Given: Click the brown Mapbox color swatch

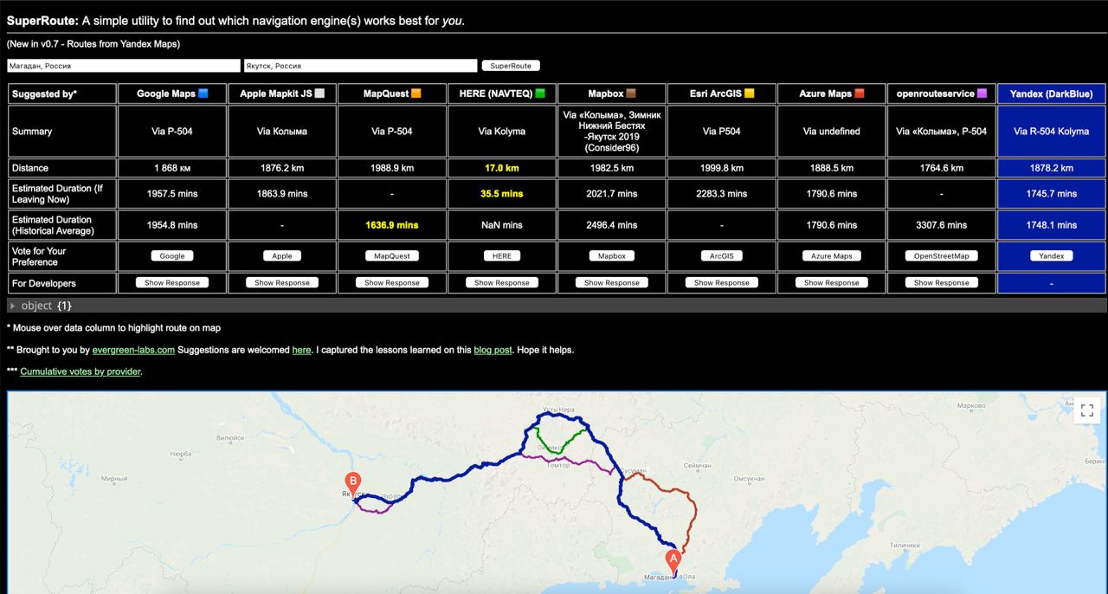Looking at the screenshot, I should pyautogui.click(x=631, y=94).
